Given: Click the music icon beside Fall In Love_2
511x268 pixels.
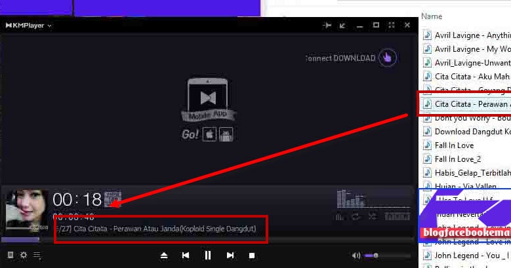Looking at the screenshot, I should 427,159.
